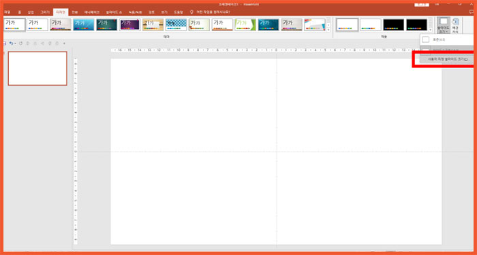This screenshot has width=477, height=255.
Task: Switch to the 전환 (Transitions) tab
Action: (74, 12)
